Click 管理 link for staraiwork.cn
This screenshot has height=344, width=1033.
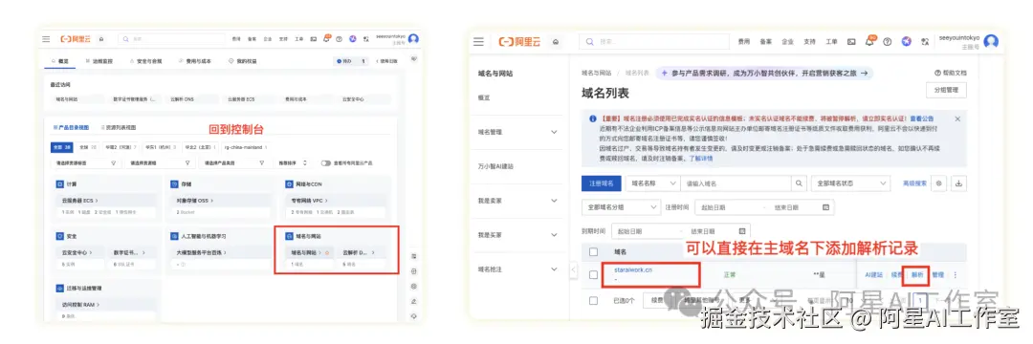click(x=938, y=274)
